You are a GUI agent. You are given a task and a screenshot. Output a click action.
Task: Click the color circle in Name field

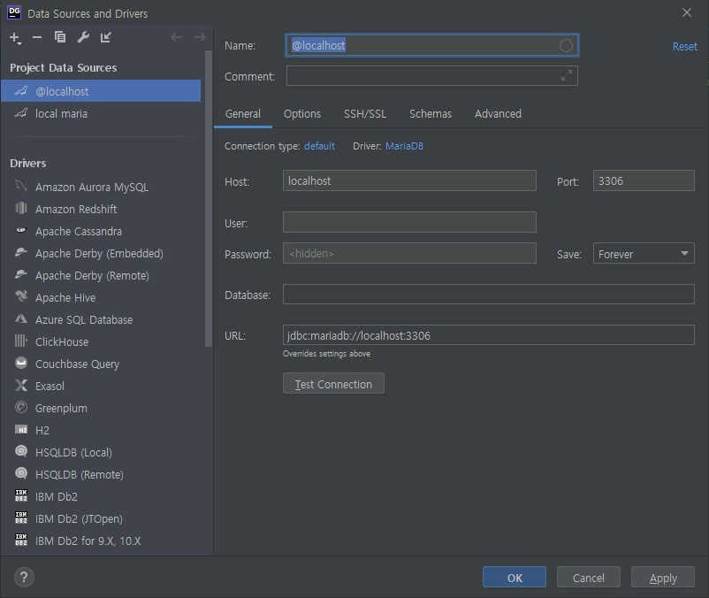(x=566, y=45)
